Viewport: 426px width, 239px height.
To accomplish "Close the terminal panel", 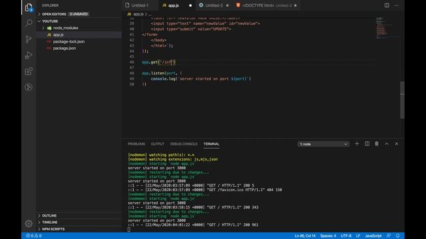I will (397, 144).
